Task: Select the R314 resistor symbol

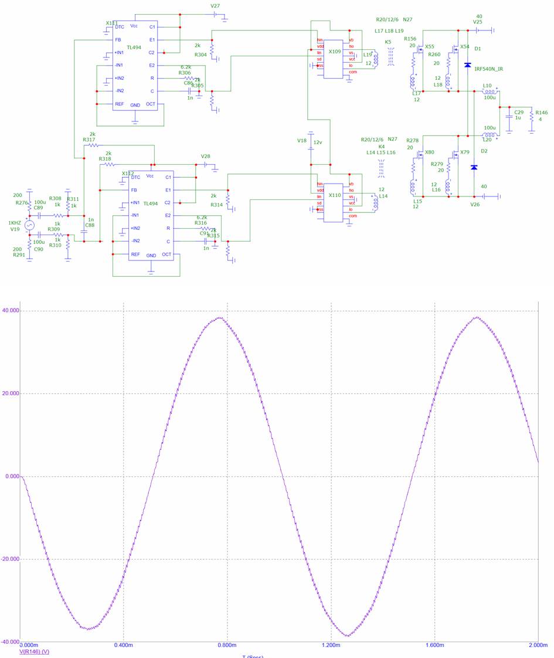Action: pos(227,201)
